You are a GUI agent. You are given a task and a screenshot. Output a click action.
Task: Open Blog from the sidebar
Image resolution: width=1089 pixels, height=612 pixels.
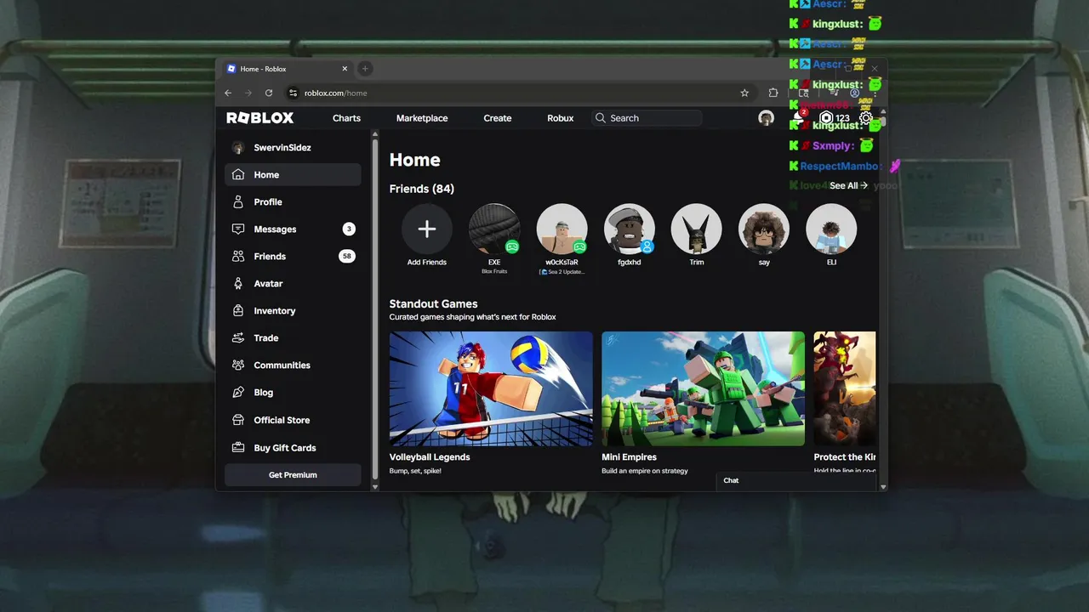pos(293,392)
